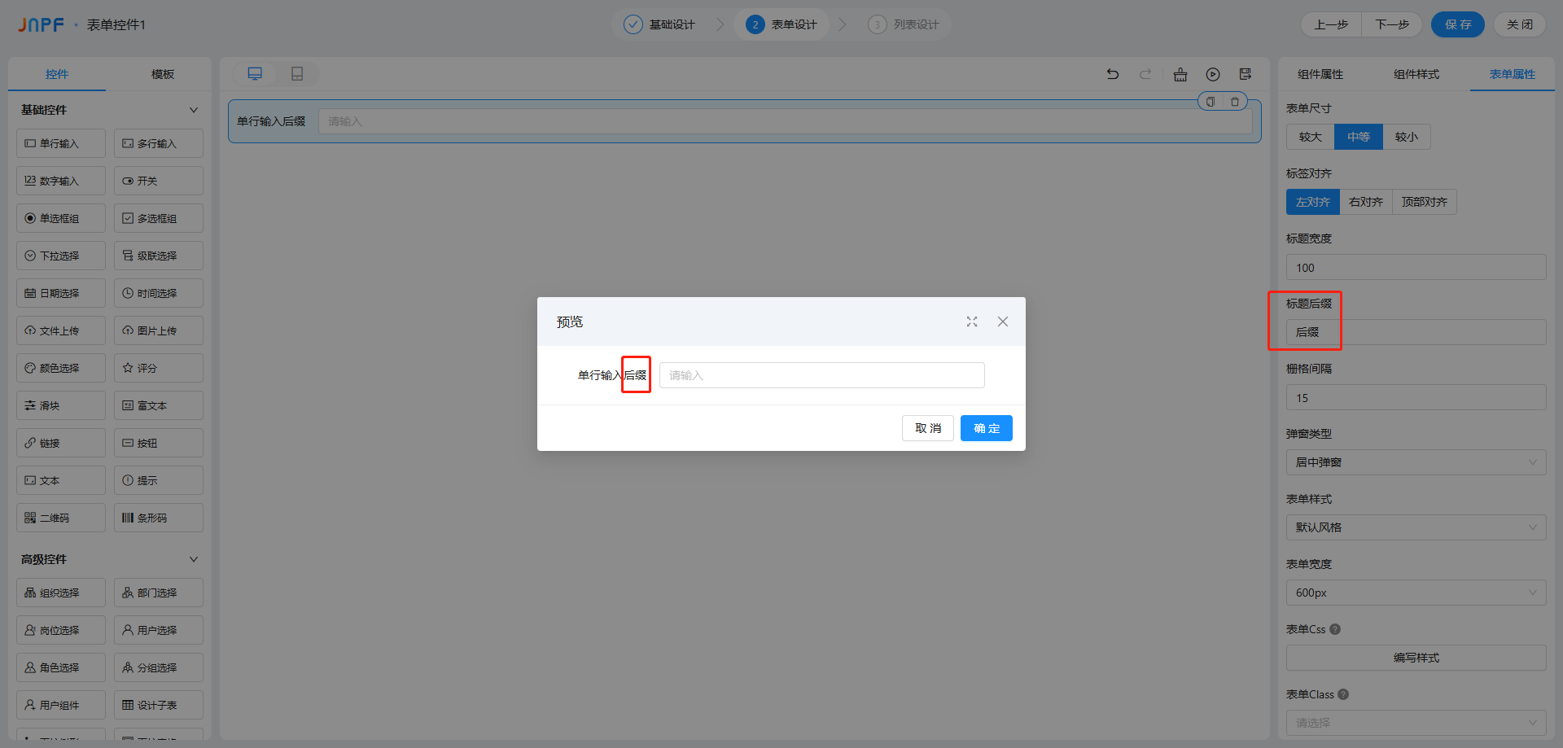Collapse the 高级控件 section
Viewport: 1563px width, 748px height.
click(194, 559)
